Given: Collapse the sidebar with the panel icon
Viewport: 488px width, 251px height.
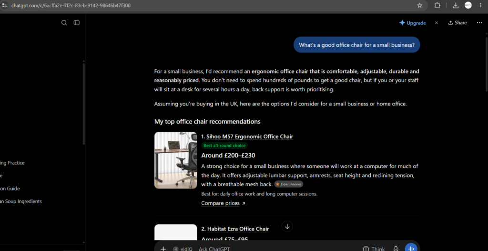Looking at the screenshot, I should [x=77, y=23].
